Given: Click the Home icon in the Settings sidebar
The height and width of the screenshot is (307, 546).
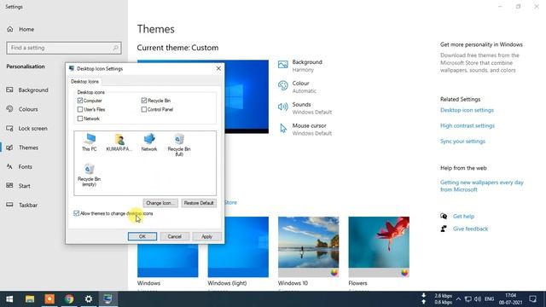Looking at the screenshot, I should [9, 29].
